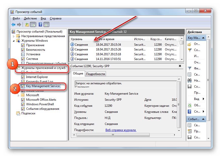This screenshot has height=157, width=221.
Task: Sort events by the Катего... column header
Action: point(171,39)
